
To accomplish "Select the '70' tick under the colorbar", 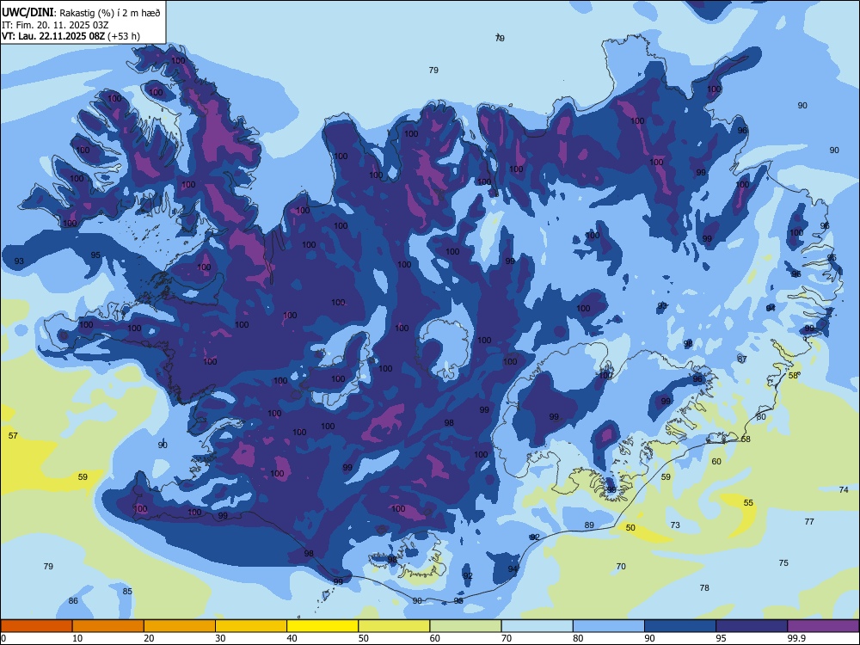I will click(507, 638).
